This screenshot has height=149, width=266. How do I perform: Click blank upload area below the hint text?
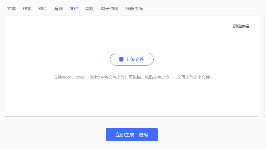[132, 98]
